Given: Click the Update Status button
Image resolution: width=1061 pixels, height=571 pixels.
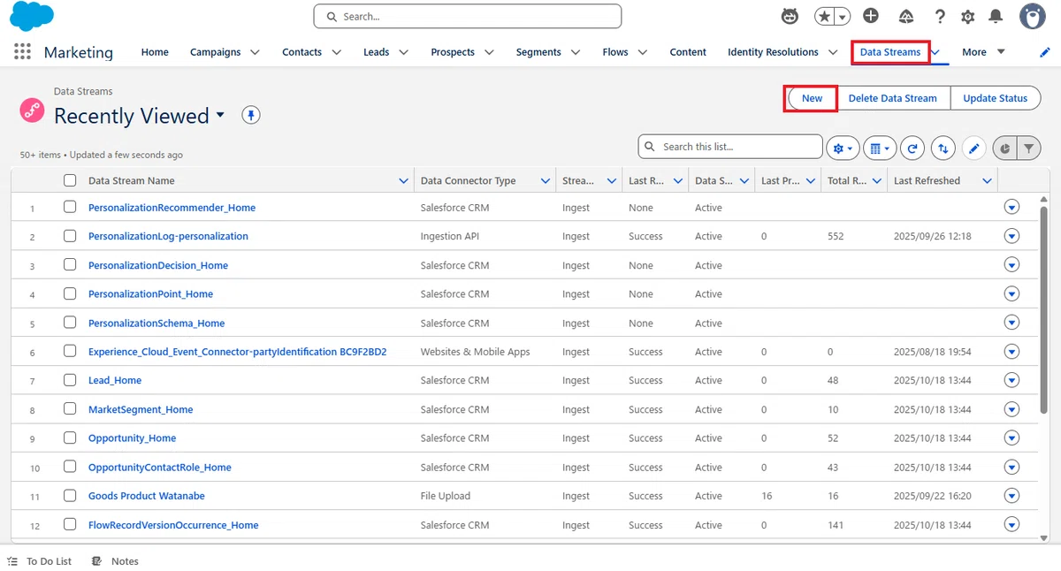Looking at the screenshot, I should pyautogui.click(x=995, y=98).
